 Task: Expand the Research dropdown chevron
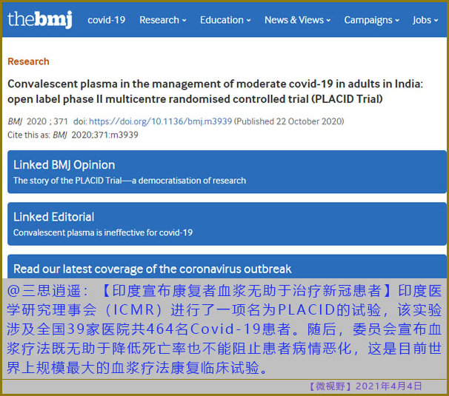184,21
